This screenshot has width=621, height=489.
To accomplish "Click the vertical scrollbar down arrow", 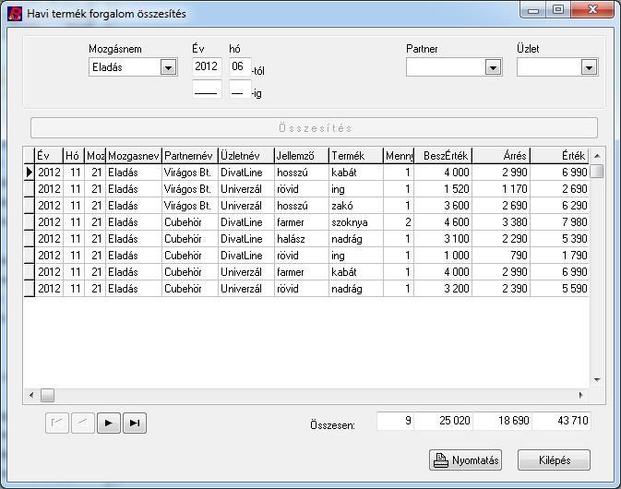I will (x=597, y=380).
